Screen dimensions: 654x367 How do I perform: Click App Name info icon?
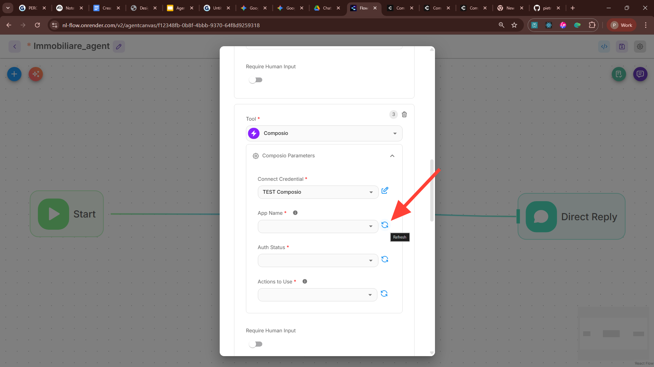point(295,213)
